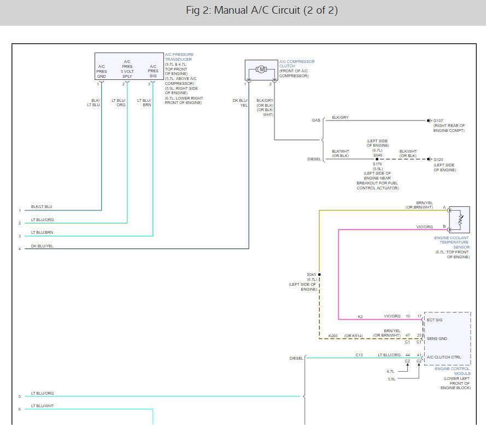Open the ENGINE COOLANT TEMPERATURE SENSOR label
Viewport: 486px width, 439px height.
point(452,242)
